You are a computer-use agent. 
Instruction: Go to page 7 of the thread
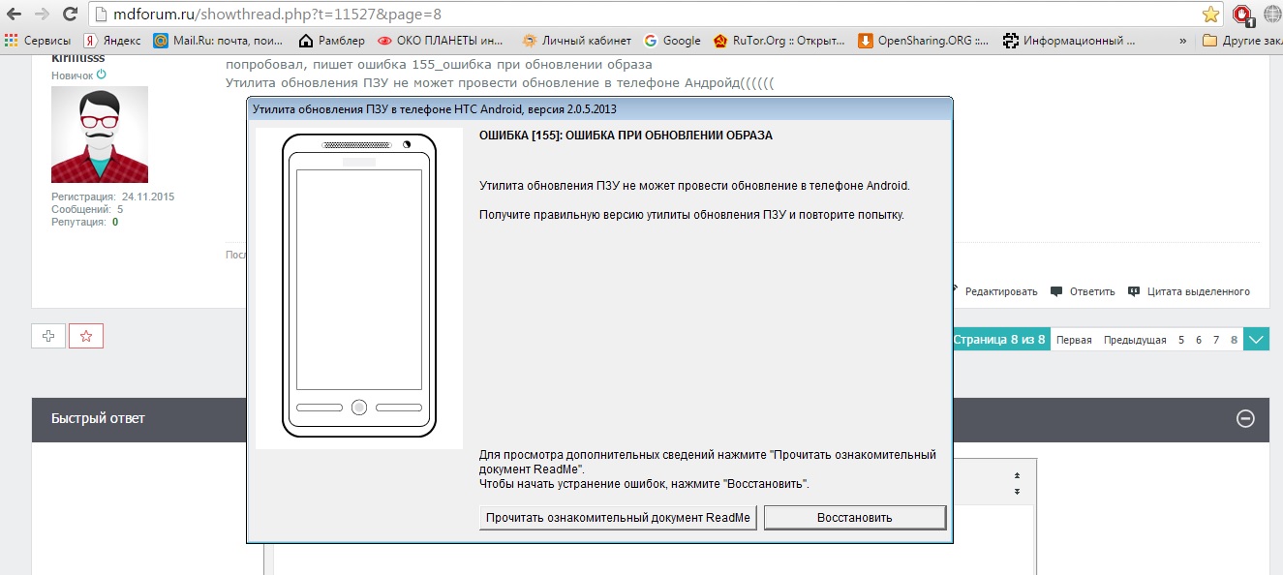pyautogui.click(x=1216, y=340)
